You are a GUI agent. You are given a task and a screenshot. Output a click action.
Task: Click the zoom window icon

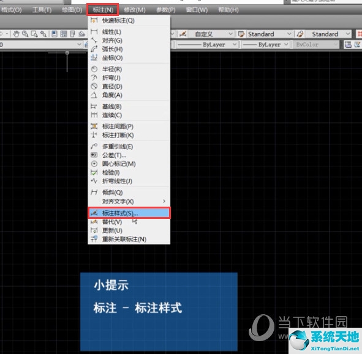tap(34, 34)
